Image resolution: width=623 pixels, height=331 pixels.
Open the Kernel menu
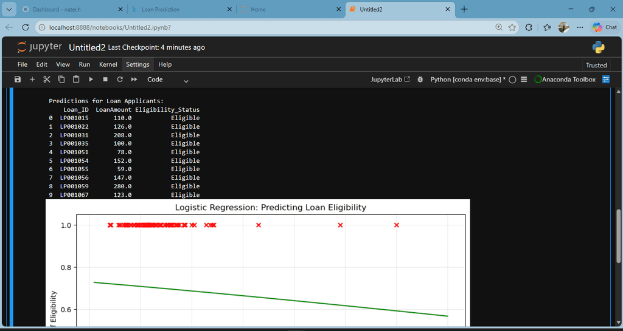[x=108, y=64]
